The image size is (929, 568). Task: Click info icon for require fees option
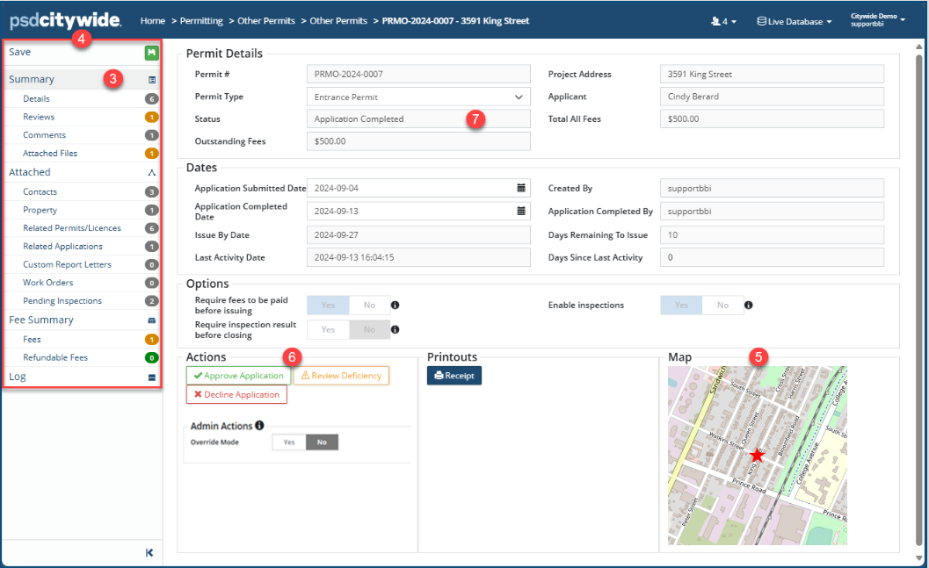(395, 306)
